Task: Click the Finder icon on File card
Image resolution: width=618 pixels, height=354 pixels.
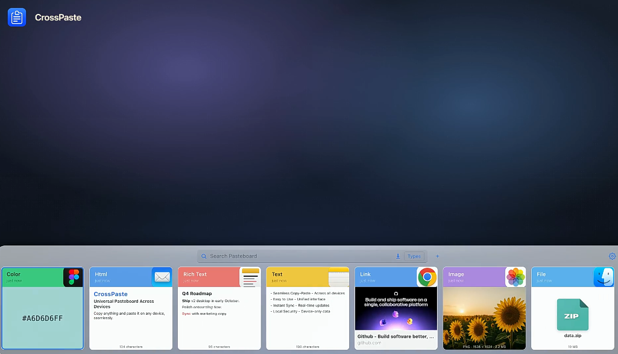Action: pyautogui.click(x=604, y=277)
